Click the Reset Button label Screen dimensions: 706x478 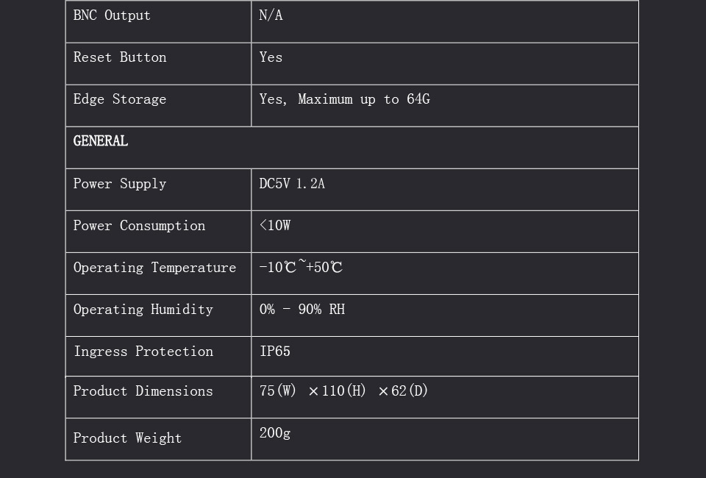[x=120, y=57]
